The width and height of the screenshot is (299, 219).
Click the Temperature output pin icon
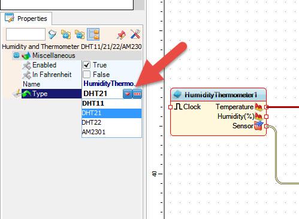click(x=258, y=107)
